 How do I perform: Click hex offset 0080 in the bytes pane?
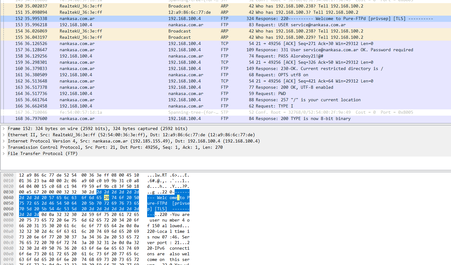[8, 220]
